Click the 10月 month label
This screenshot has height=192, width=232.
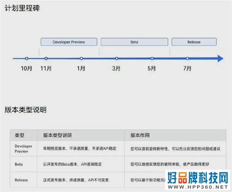pyautogui.click(x=26, y=68)
